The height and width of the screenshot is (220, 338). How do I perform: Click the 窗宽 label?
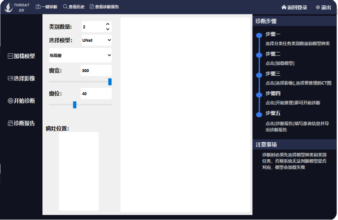55,70
